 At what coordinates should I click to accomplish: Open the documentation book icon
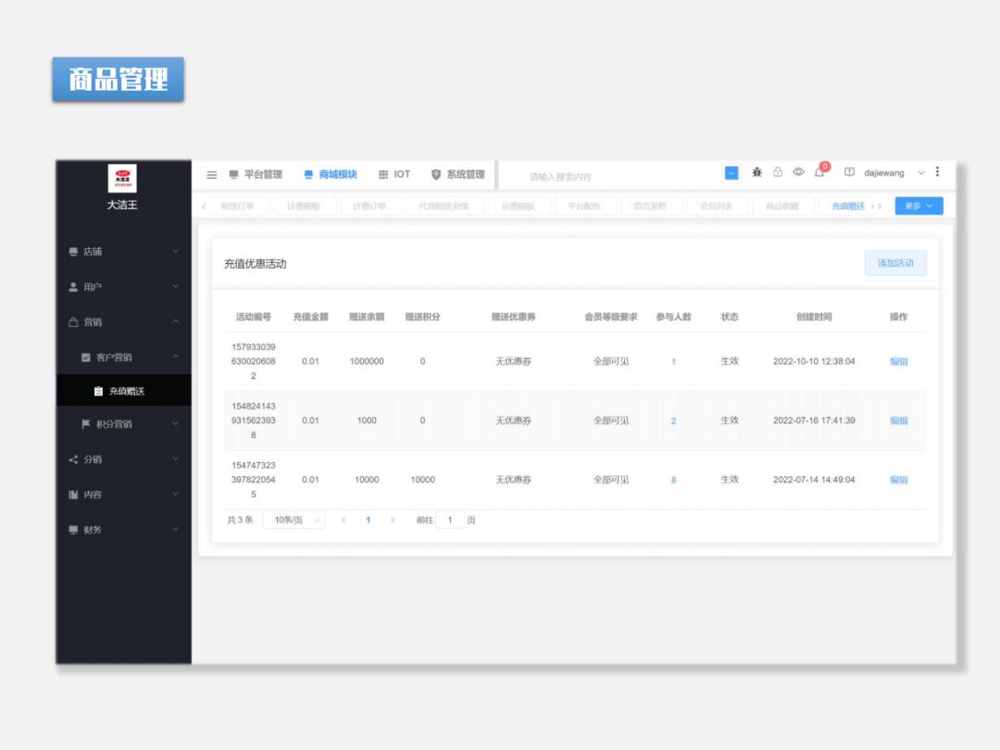[849, 172]
